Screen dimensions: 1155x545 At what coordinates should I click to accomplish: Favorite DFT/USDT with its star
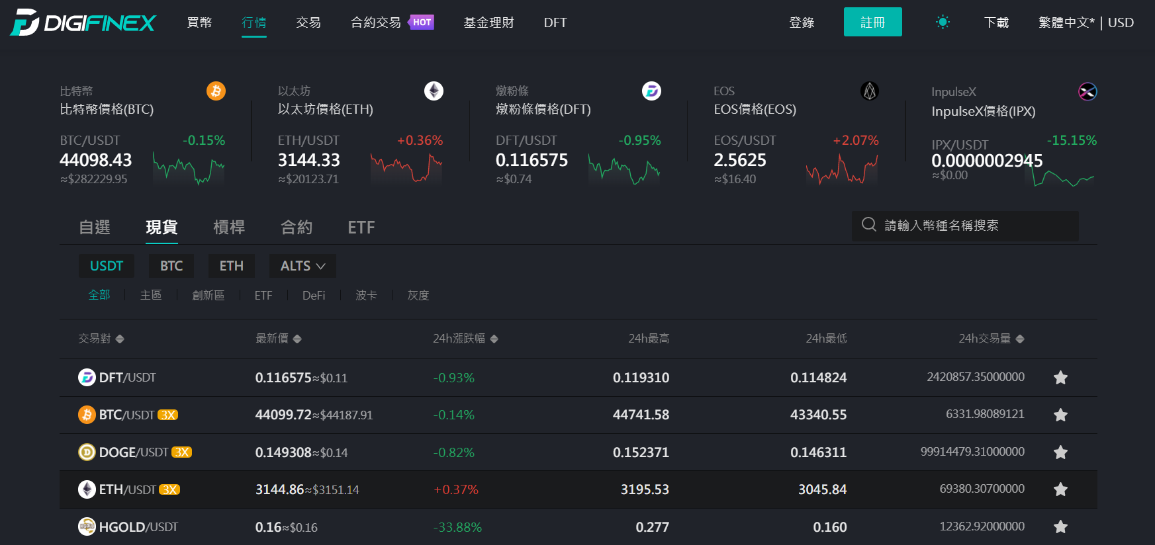pos(1060,378)
